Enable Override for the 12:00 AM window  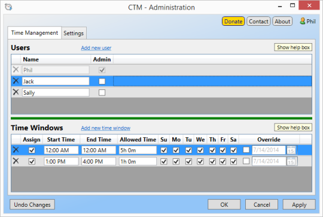coord(246,150)
